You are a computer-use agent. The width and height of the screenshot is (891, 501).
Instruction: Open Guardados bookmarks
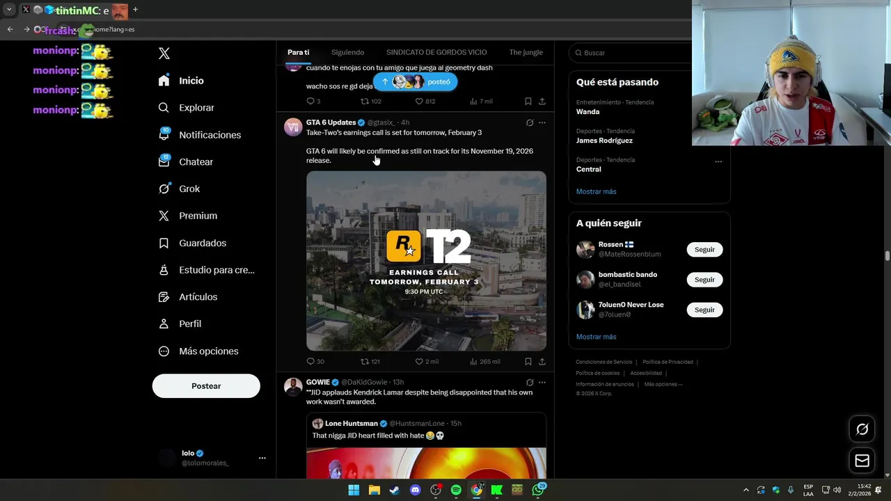[192, 243]
